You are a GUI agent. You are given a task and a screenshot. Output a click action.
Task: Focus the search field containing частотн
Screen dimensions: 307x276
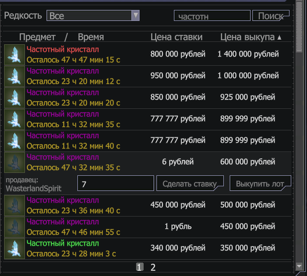pos(212,16)
